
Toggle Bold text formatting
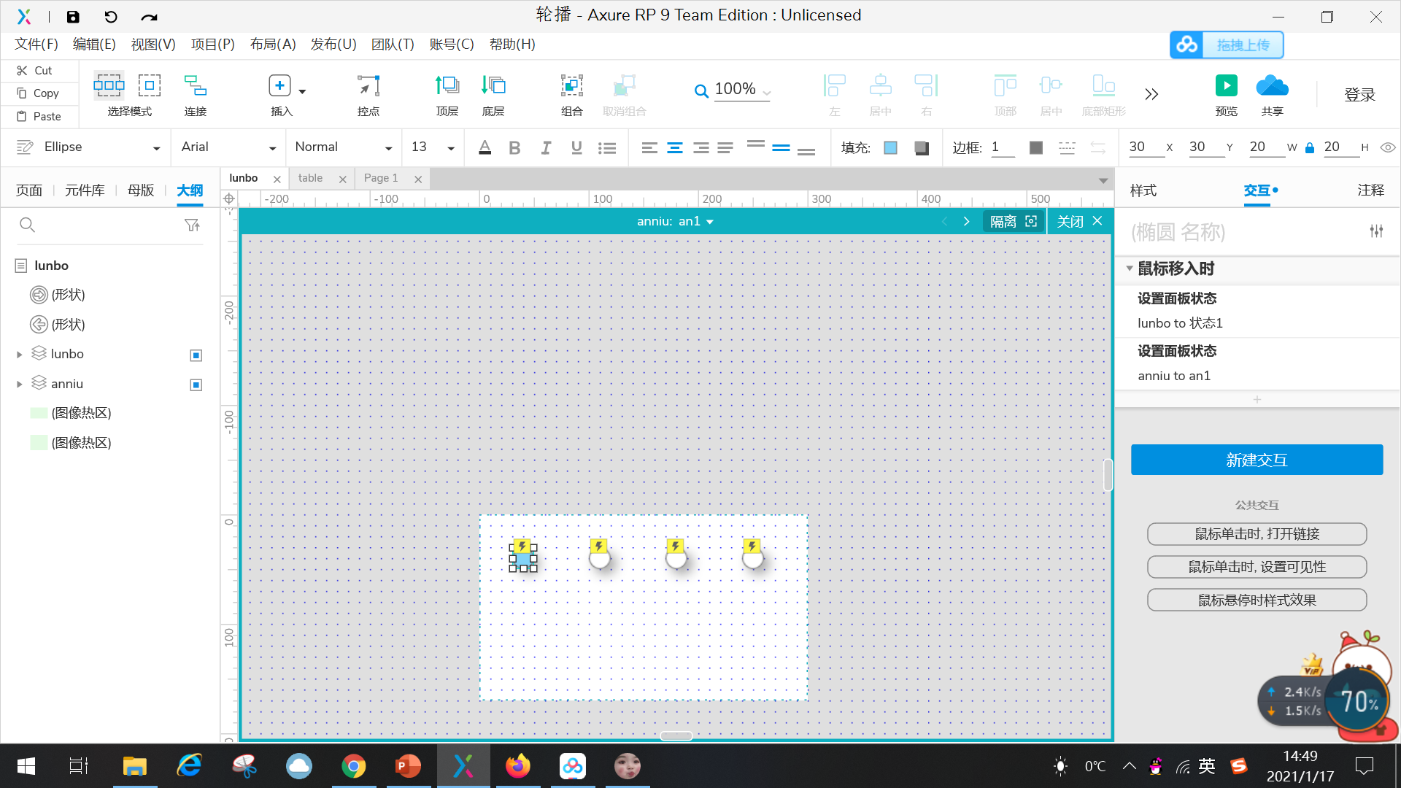514,148
